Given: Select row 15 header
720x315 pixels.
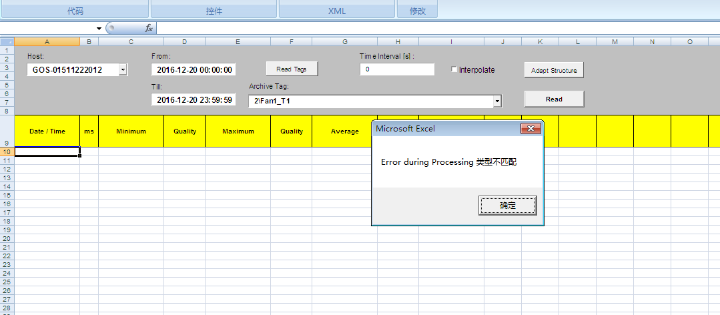Looking at the screenshot, I should pyautogui.click(x=7, y=195).
